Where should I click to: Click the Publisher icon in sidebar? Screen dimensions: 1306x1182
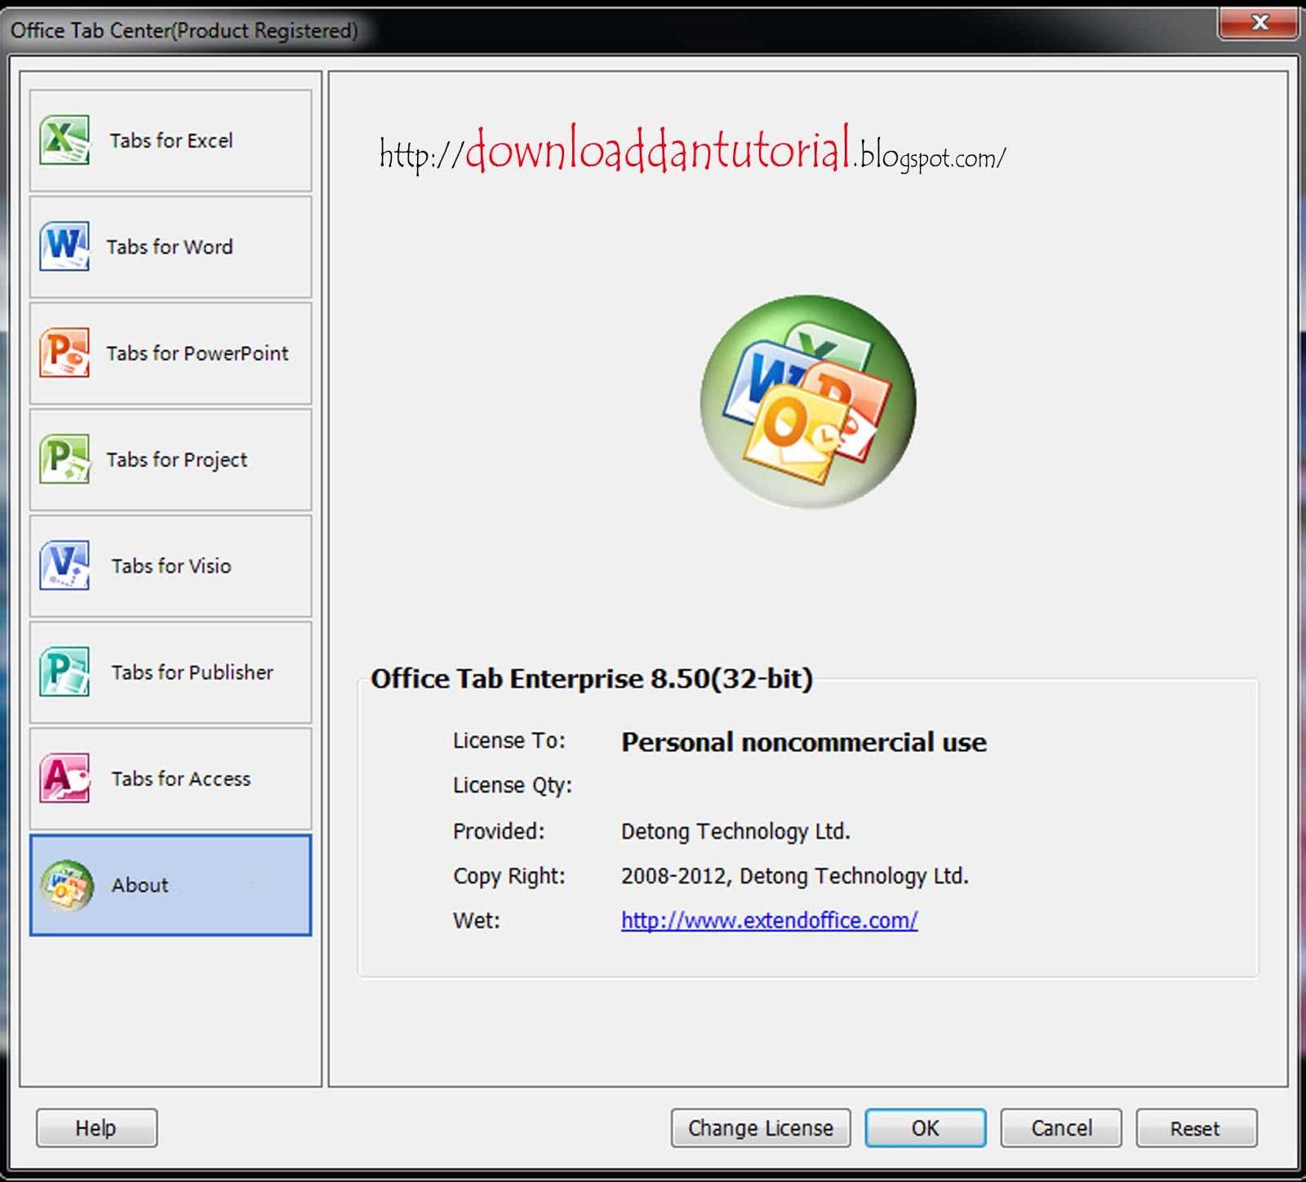64,671
